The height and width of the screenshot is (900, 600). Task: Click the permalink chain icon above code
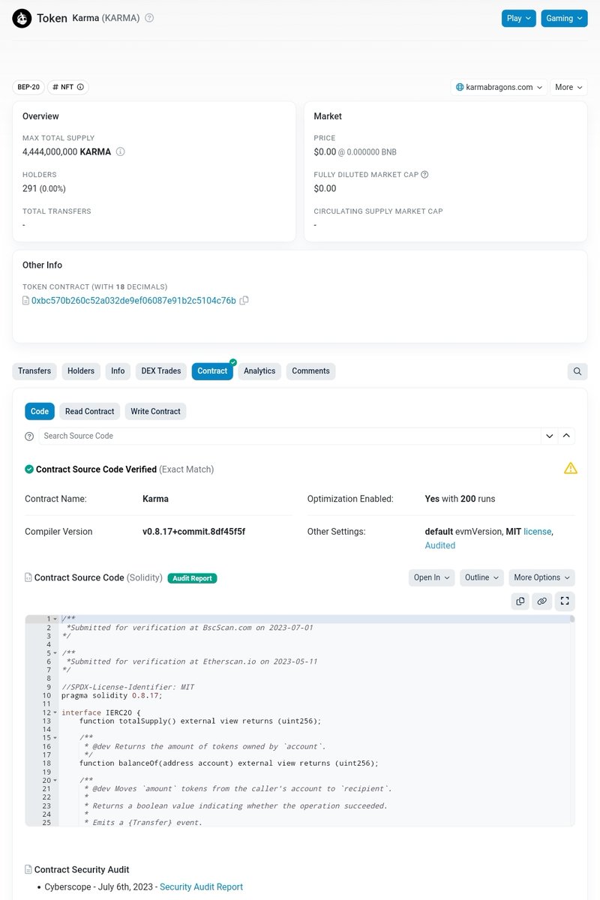click(542, 601)
